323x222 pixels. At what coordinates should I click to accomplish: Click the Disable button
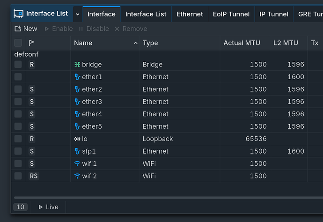(94, 29)
